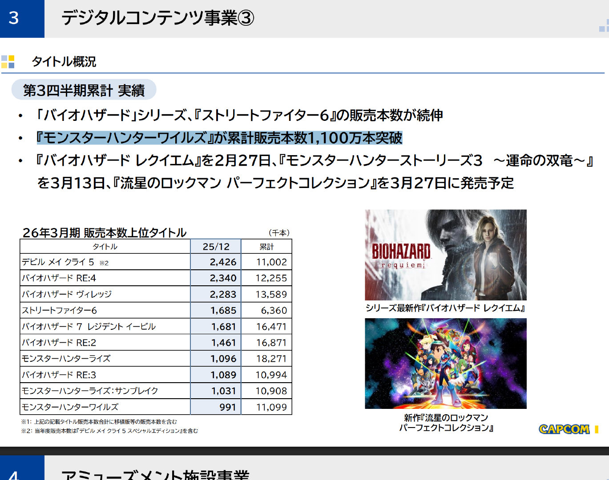This screenshot has width=609, height=480.
Task: Click the cumulative value 10,908
Action: (x=271, y=391)
